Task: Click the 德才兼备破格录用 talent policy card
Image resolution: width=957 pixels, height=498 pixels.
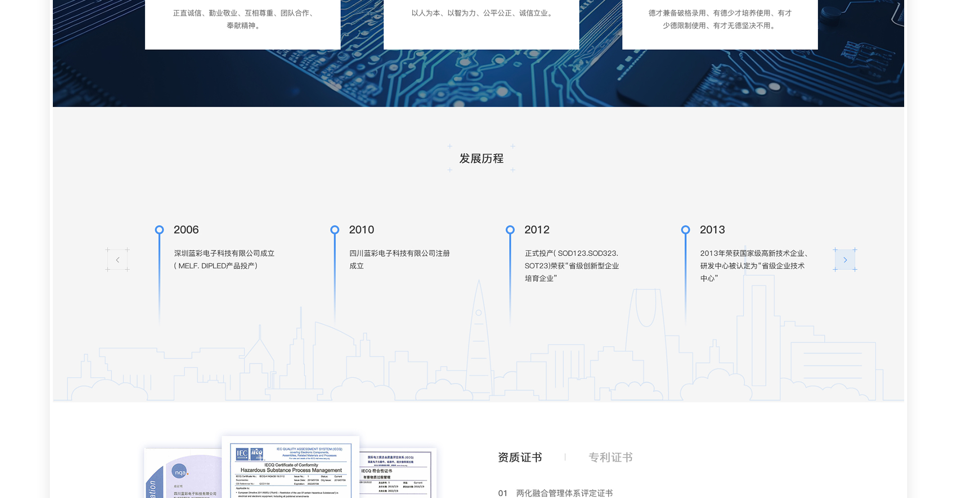Action: click(x=720, y=20)
